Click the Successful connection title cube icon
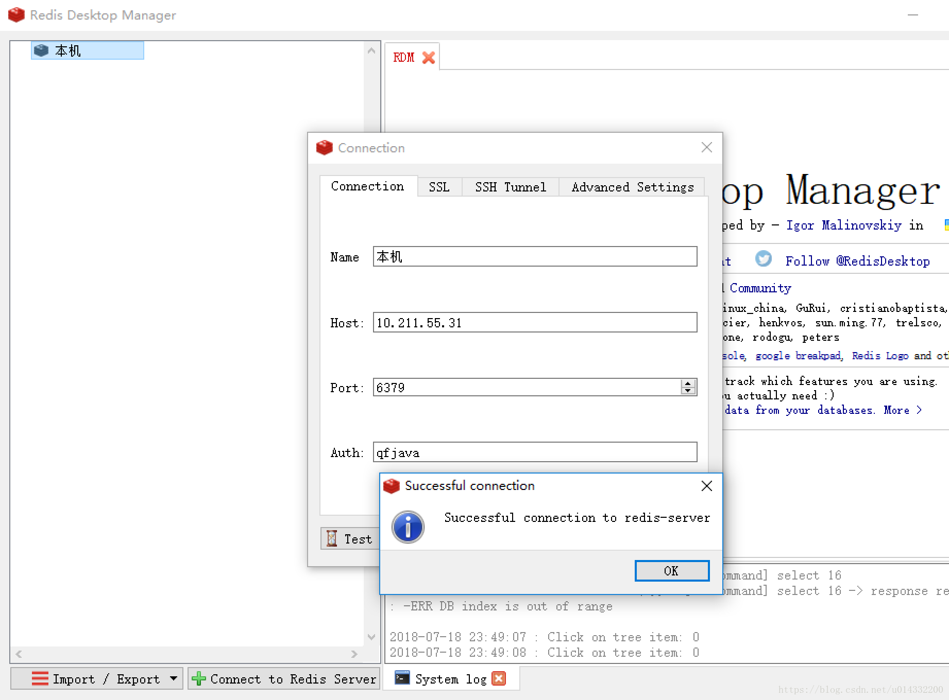 [x=392, y=486]
